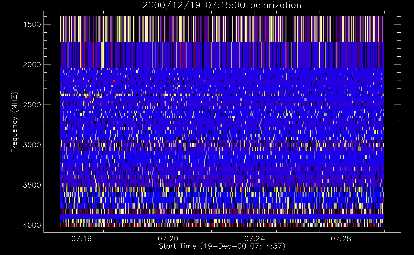The image size is (414, 255).
Task: Click the 07:20 time tick label
Action: tap(168, 239)
